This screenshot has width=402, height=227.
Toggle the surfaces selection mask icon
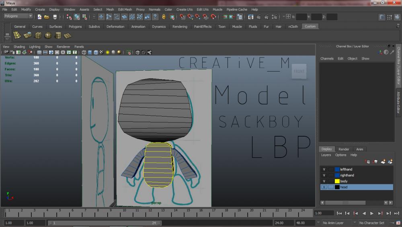[x=124, y=17]
